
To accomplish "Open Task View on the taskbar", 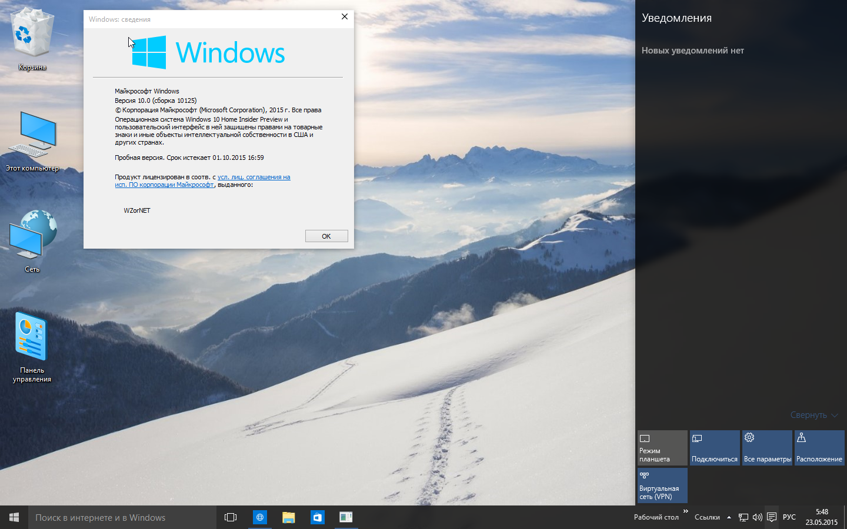I will click(231, 517).
